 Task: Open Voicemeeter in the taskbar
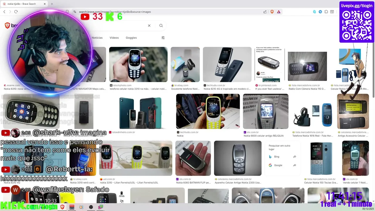click(x=72, y=207)
